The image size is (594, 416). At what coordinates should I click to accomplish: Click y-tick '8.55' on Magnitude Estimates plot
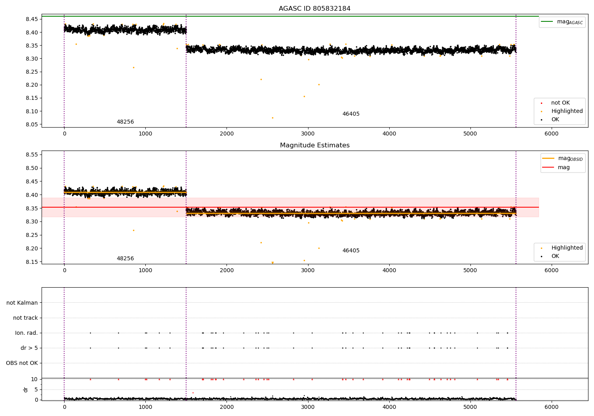tap(32, 155)
